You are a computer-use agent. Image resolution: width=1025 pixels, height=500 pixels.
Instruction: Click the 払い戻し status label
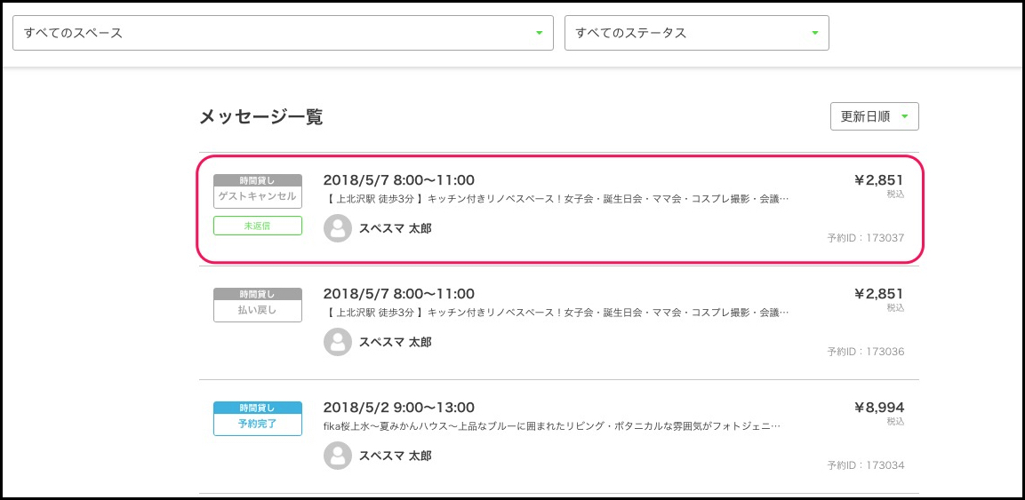pyautogui.click(x=258, y=310)
